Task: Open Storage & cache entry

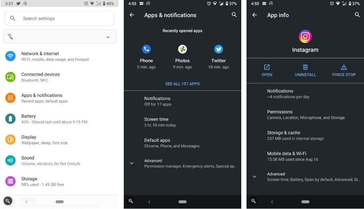Action: pyautogui.click(x=305, y=135)
